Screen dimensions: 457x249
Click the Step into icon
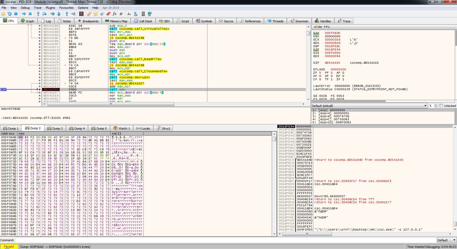click(x=38, y=14)
